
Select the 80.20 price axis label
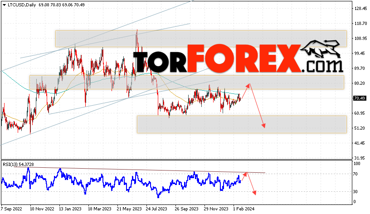coord(360,83)
